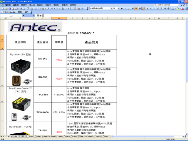Screen dimensions: 188x141
Task: Align cell text to the right
Action: tap(140, 9)
